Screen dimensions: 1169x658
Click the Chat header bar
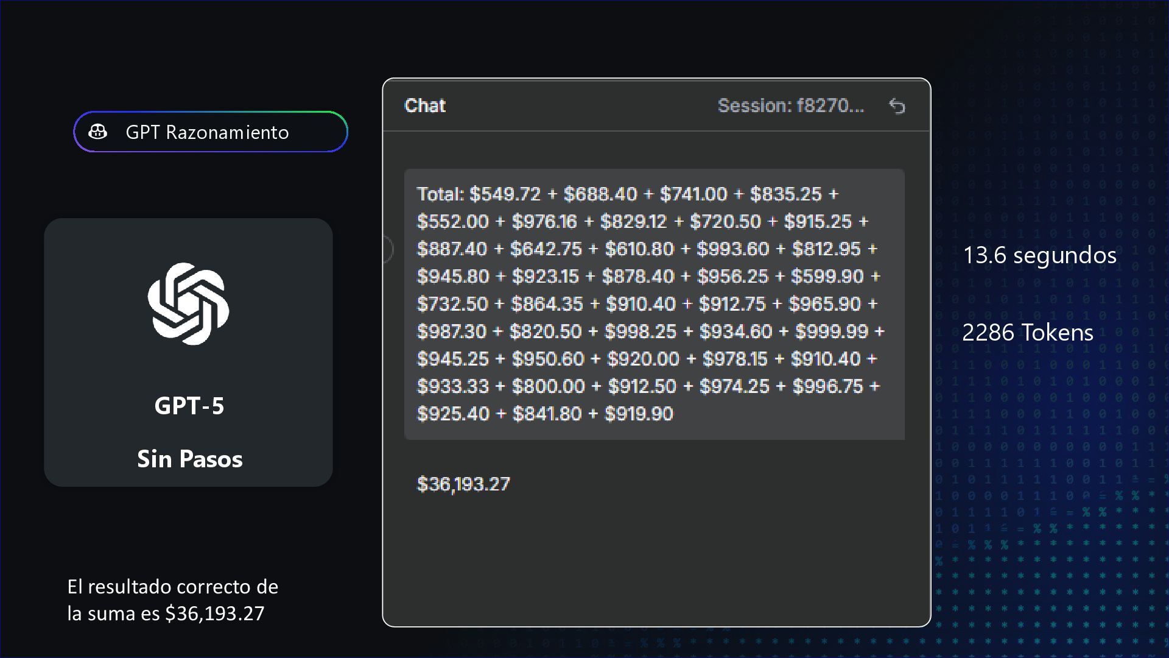[x=656, y=105]
